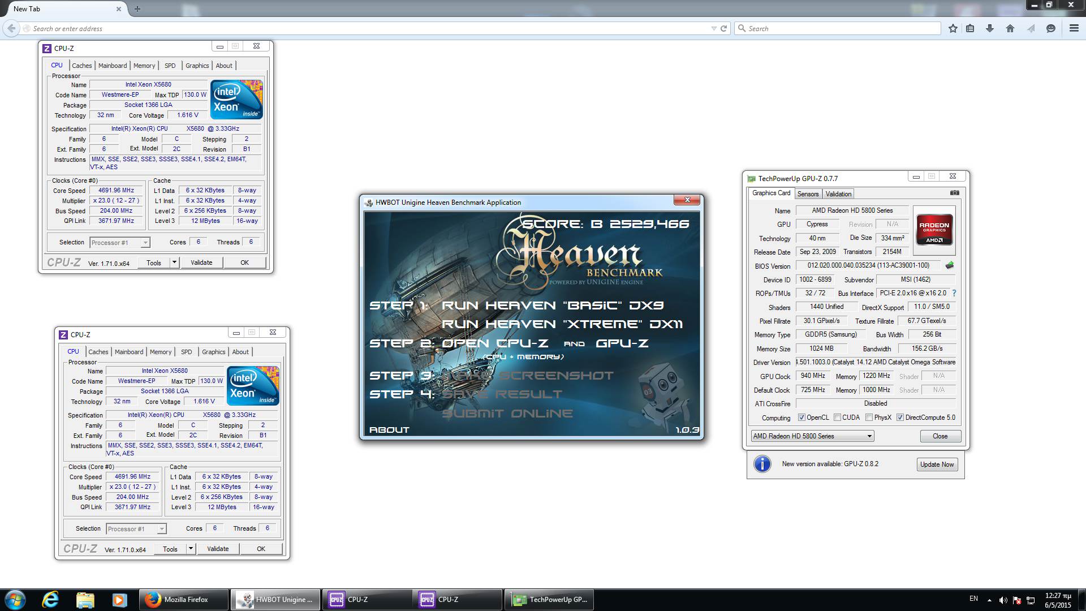Switch to TechPowerUp GPU-Z taskbar button

549,600
